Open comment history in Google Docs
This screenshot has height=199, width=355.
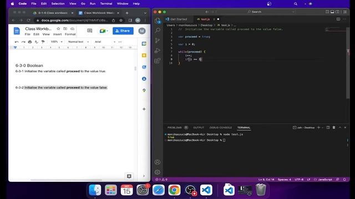(90, 31)
